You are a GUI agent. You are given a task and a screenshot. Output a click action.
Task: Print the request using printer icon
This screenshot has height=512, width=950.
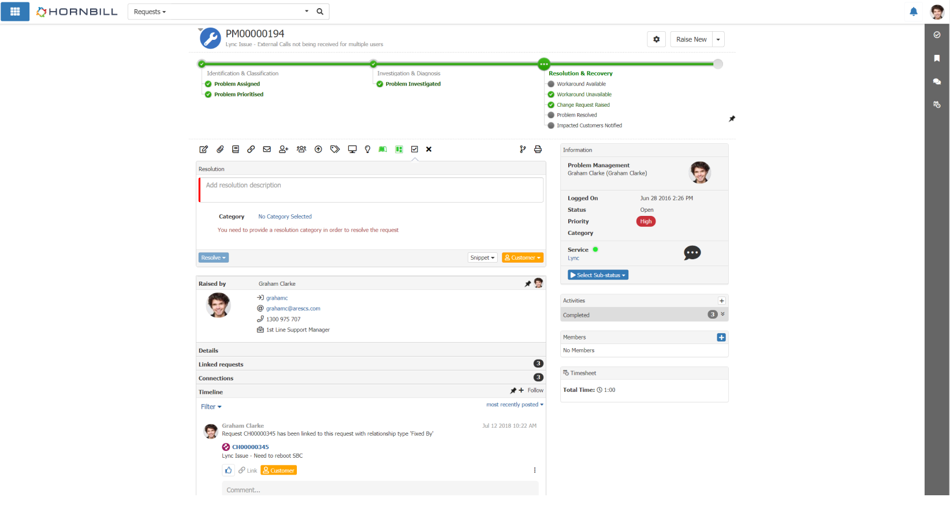click(x=538, y=150)
